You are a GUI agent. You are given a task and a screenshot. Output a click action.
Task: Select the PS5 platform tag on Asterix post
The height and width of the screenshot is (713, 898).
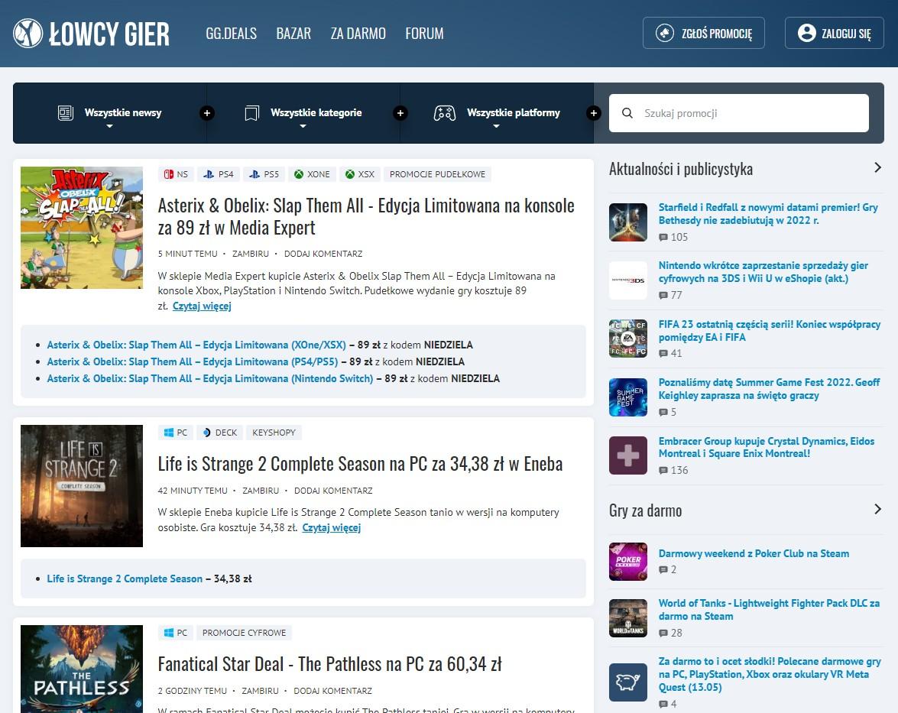(x=264, y=174)
